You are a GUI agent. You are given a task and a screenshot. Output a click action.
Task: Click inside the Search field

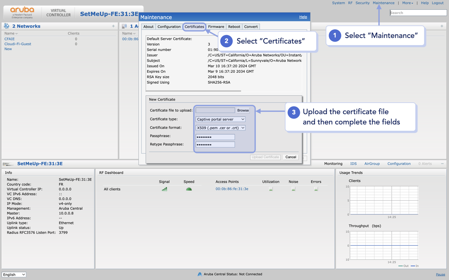click(x=418, y=12)
